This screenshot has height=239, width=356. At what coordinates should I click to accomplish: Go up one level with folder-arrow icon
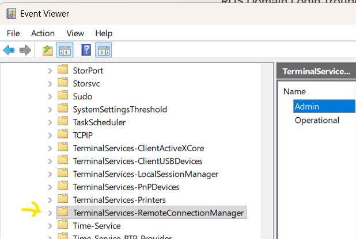[x=47, y=50]
